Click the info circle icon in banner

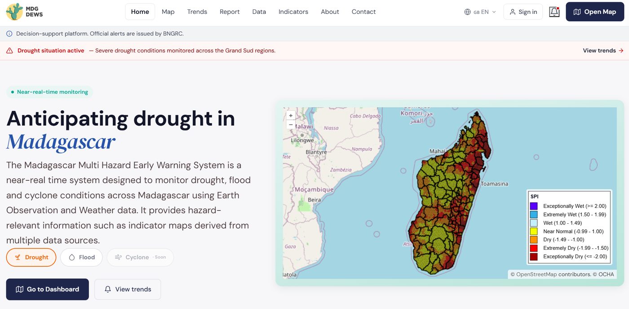click(x=9, y=34)
